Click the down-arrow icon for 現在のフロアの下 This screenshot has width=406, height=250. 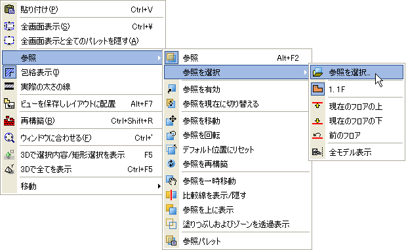coord(317,120)
